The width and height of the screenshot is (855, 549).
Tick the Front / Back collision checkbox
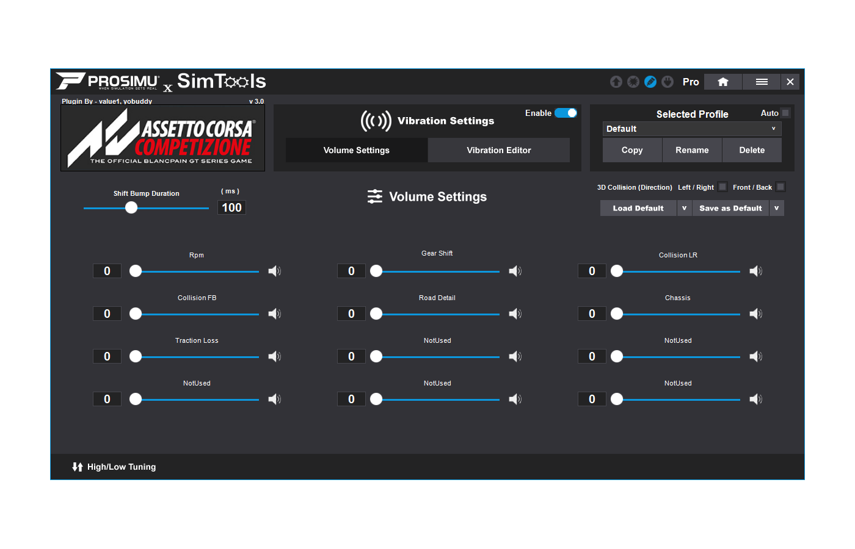click(780, 187)
